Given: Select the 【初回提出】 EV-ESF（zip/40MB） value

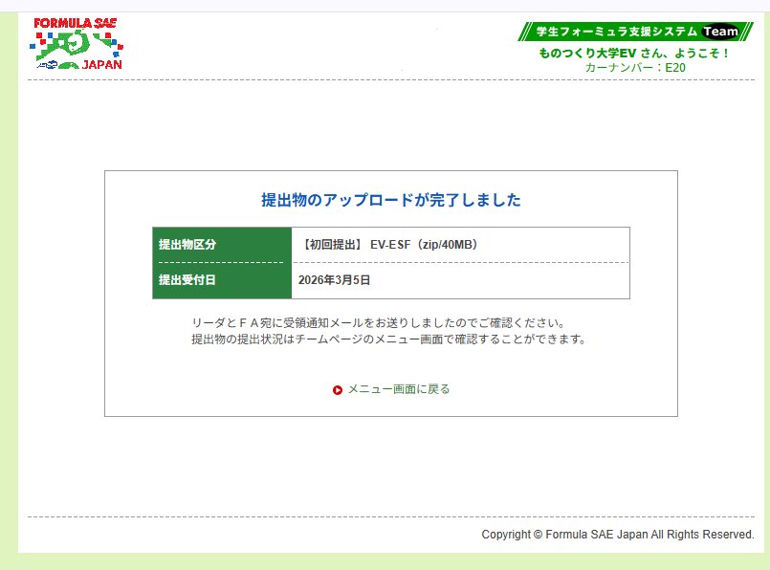Looking at the screenshot, I should (x=389, y=245).
